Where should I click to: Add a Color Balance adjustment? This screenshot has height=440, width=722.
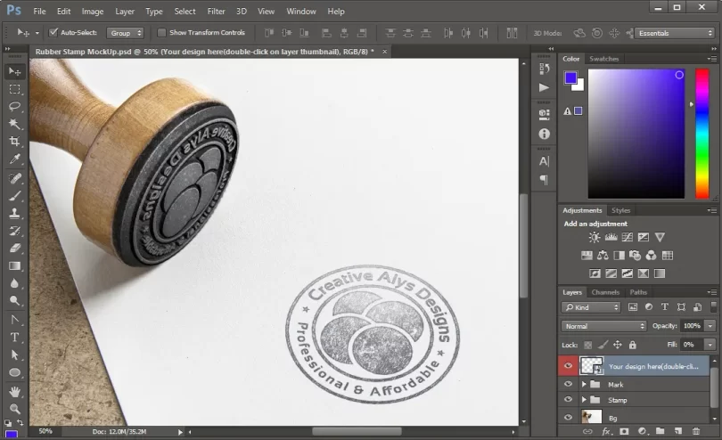603,256
